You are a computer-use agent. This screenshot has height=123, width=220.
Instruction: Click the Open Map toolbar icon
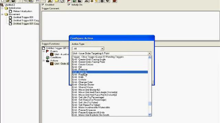(8, 1)
